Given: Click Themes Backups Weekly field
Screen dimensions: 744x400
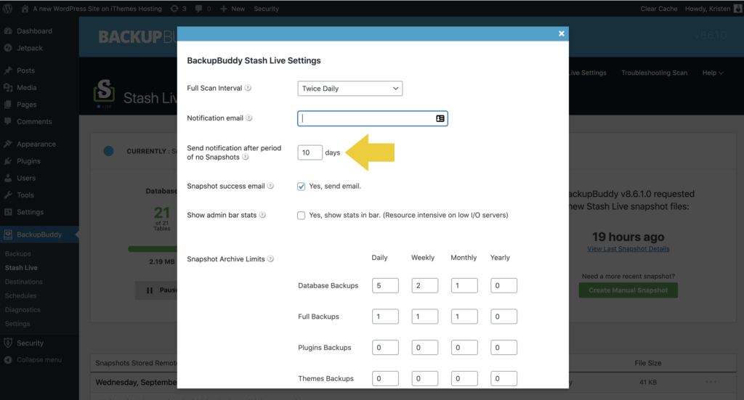Looking at the screenshot, I should point(424,378).
